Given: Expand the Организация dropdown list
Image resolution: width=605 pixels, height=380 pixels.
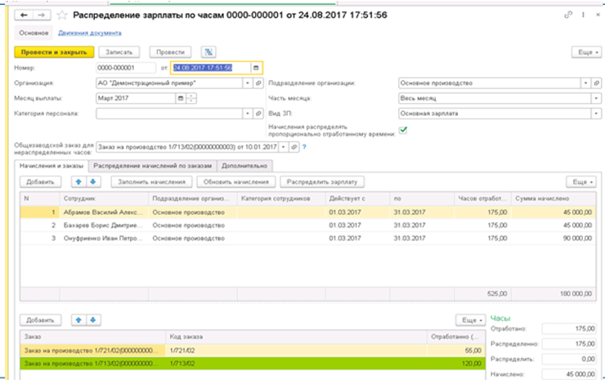Looking at the screenshot, I should pyautogui.click(x=247, y=83).
